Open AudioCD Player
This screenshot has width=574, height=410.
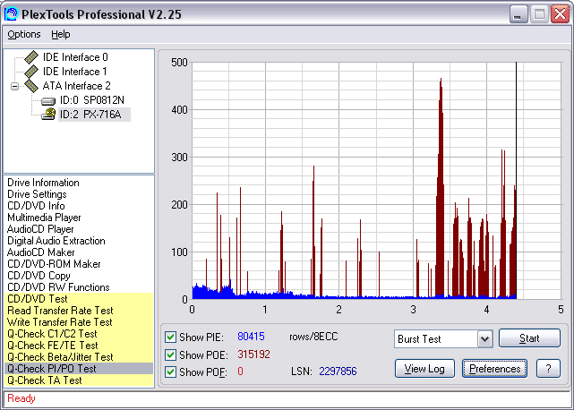pos(40,229)
